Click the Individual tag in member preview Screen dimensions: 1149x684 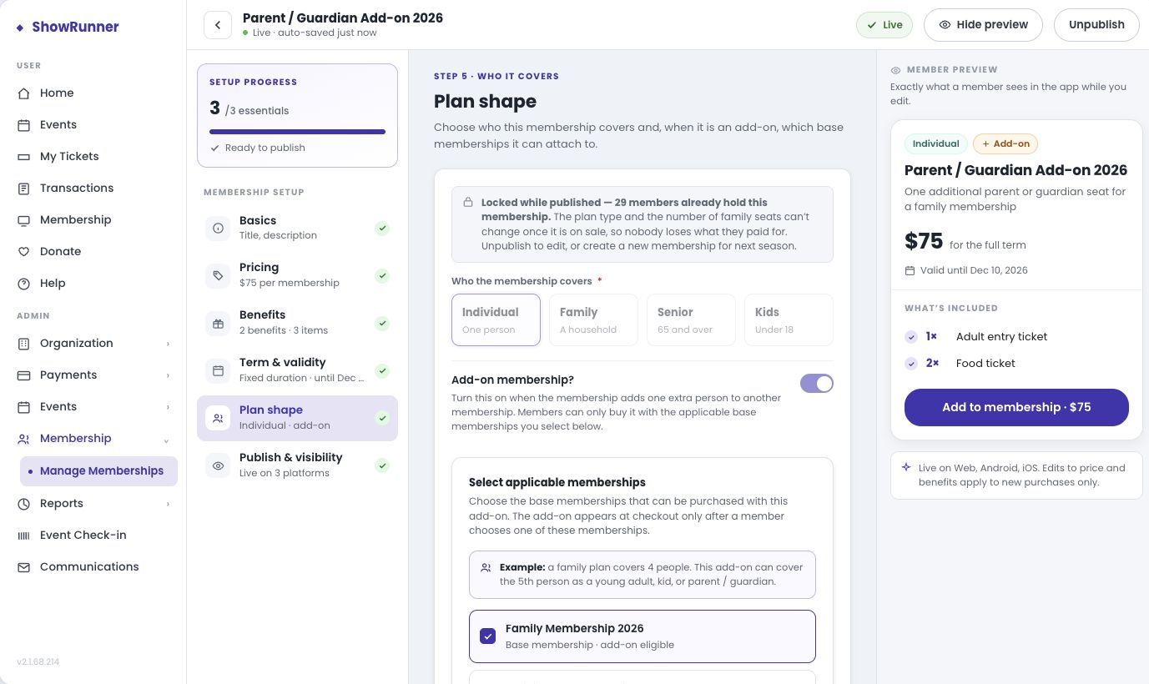coord(935,143)
